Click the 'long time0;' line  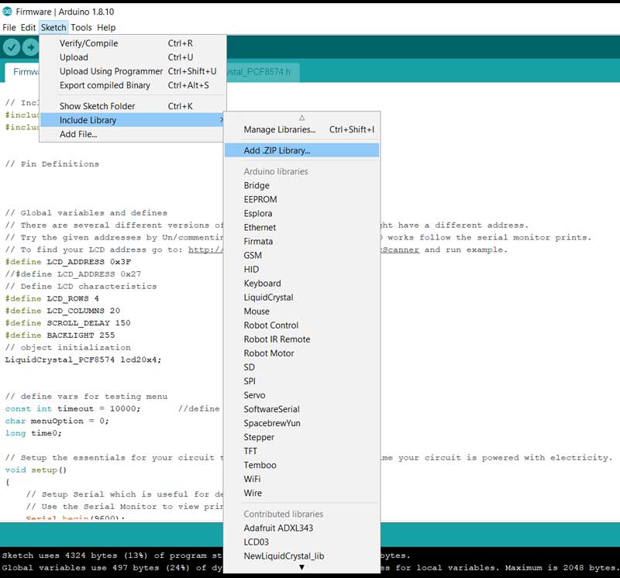33,433
